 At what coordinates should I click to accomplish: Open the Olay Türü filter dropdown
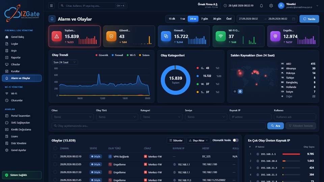[x=117, y=117]
